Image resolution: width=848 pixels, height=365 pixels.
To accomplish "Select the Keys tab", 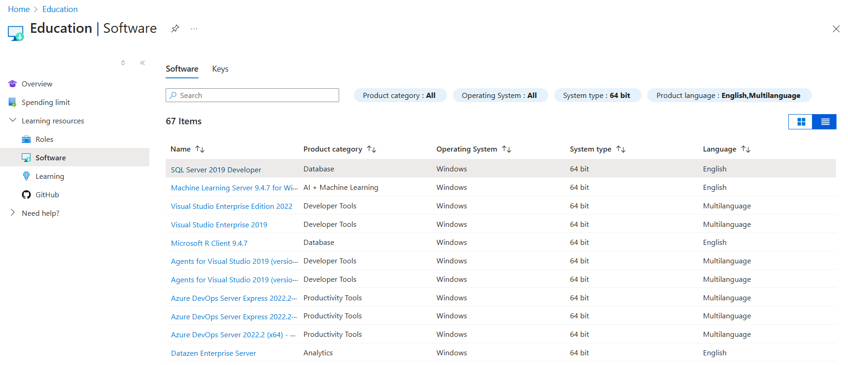I will click(220, 69).
